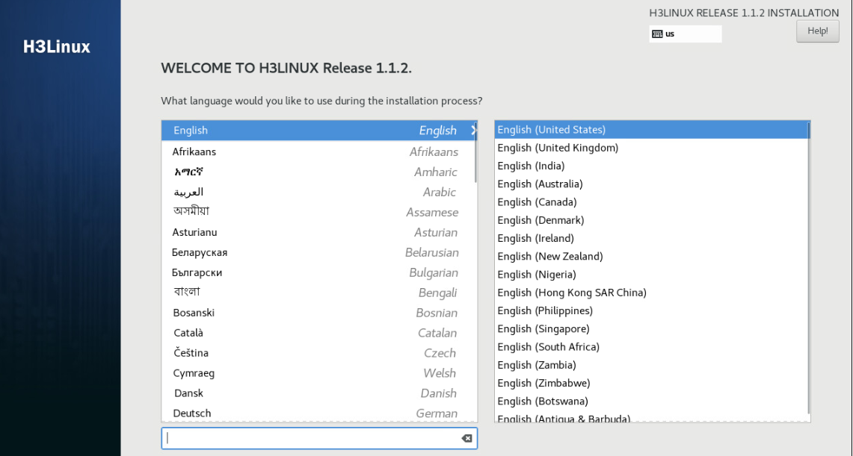The height and width of the screenshot is (456, 853).
Task: Choose English (Nigeria) locale
Action: 651,274
